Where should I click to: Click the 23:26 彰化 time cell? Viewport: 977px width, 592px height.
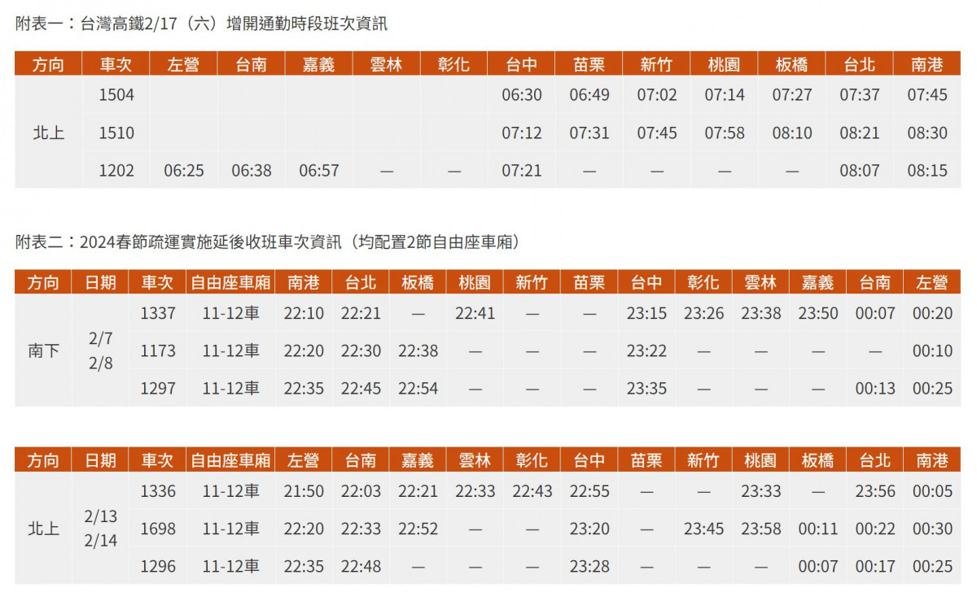click(x=703, y=313)
